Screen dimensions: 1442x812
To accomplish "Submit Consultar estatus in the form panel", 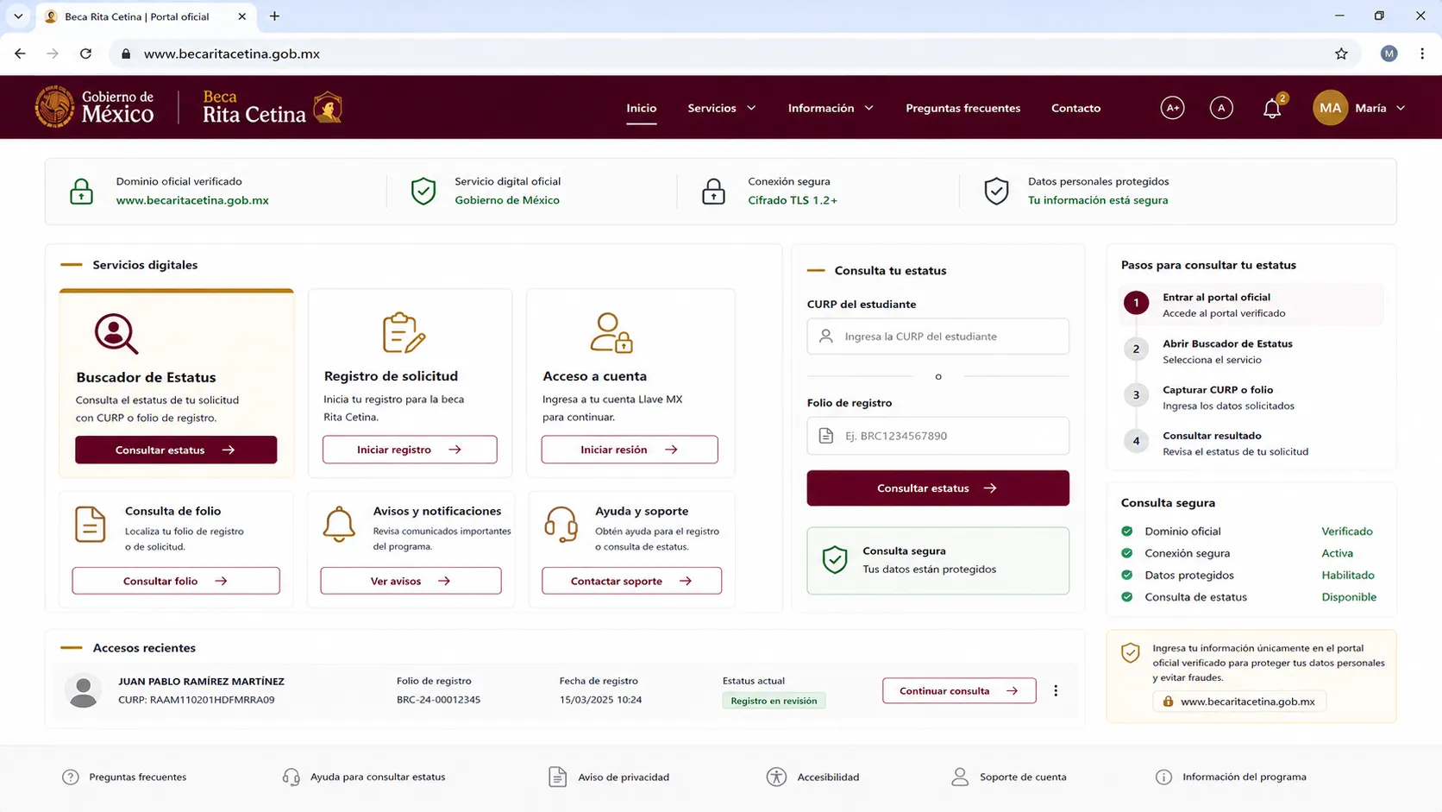I will tap(937, 488).
